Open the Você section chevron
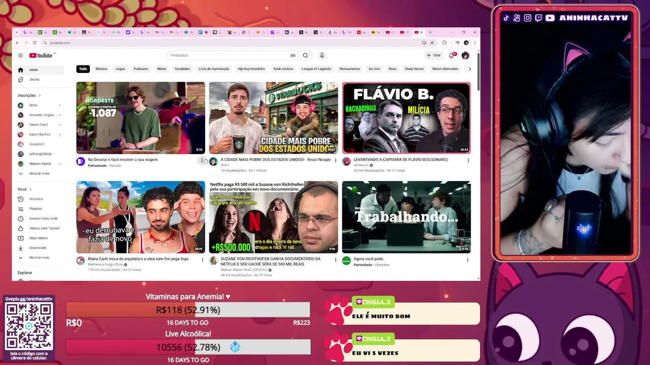Screen dimensions: 650x365 pyautogui.click(x=30, y=190)
